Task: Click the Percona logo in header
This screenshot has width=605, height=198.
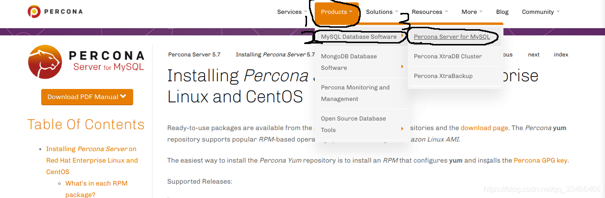Action: [55, 11]
